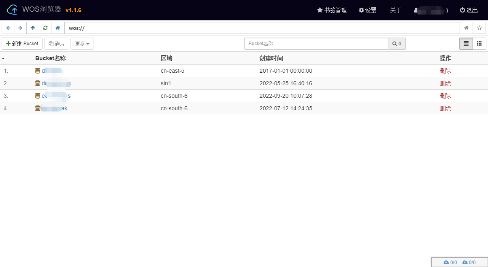This screenshot has width=488, height=267.
Task: Click the power icon to log out
Action: 462,10
